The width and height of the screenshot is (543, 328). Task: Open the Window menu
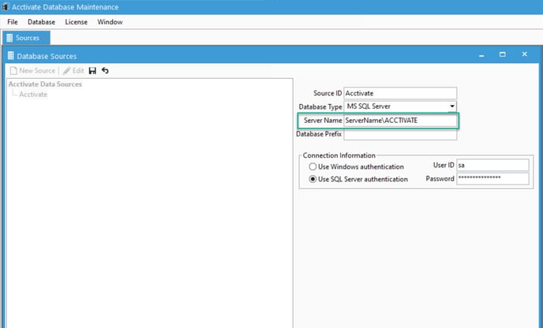110,22
